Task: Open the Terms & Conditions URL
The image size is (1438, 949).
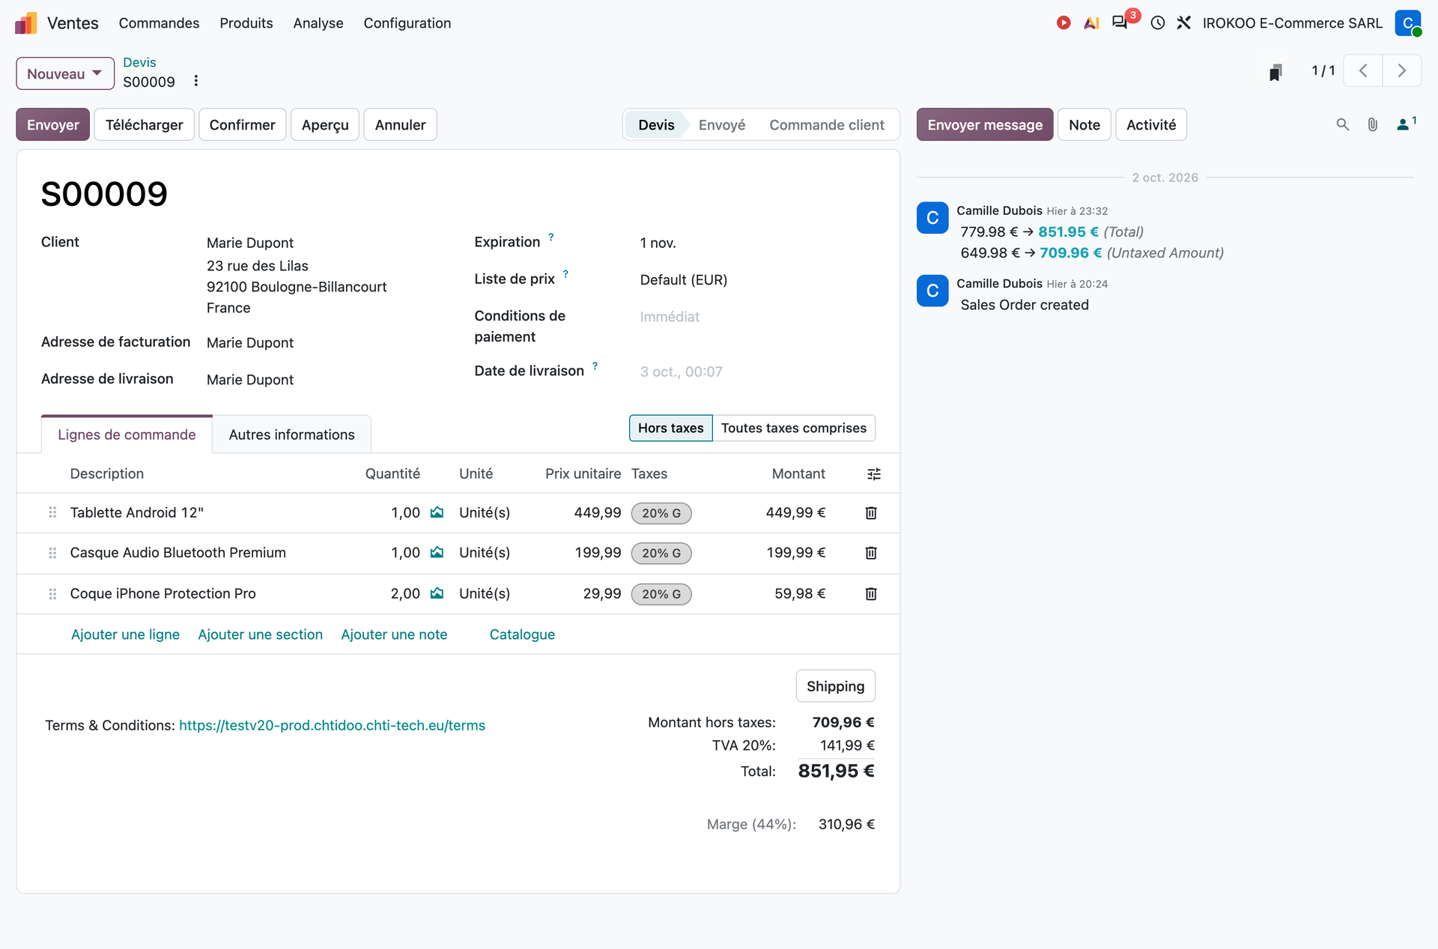Action: pyautogui.click(x=332, y=726)
